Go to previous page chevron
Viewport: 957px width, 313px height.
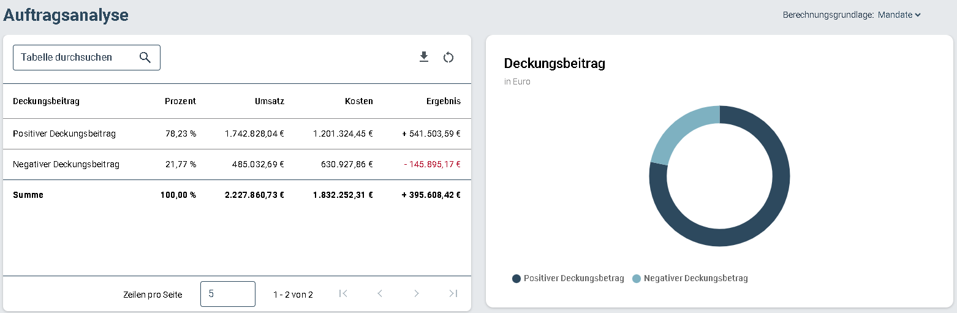pos(380,293)
